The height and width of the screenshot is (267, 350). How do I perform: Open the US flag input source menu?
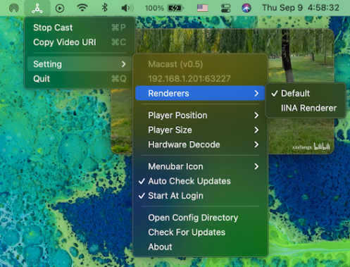(x=202, y=8)
